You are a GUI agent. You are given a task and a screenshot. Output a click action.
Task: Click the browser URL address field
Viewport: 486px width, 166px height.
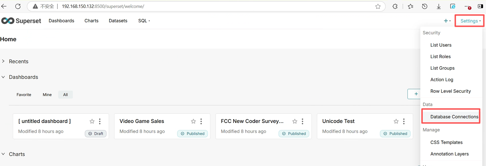pos(196,6)
